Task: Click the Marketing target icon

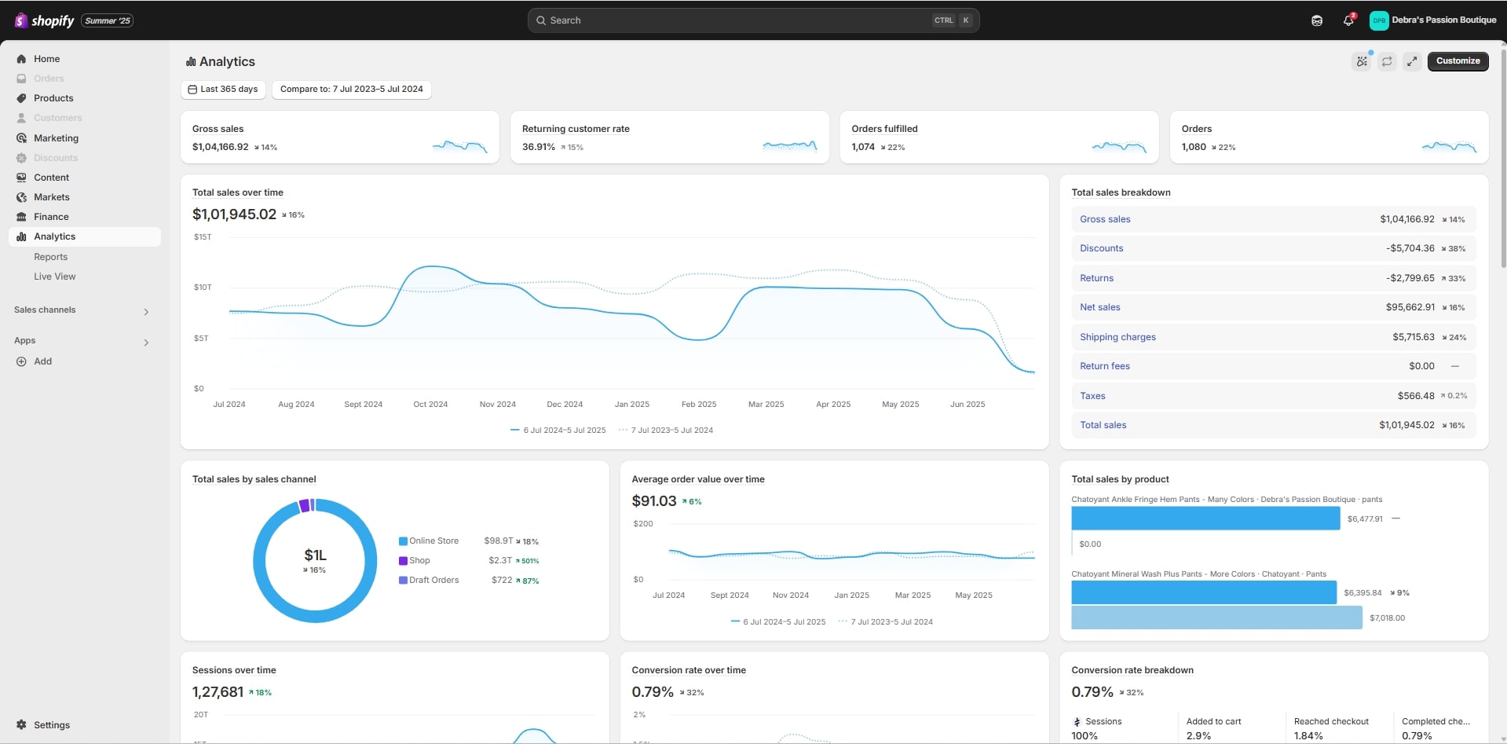Action: 21,138
